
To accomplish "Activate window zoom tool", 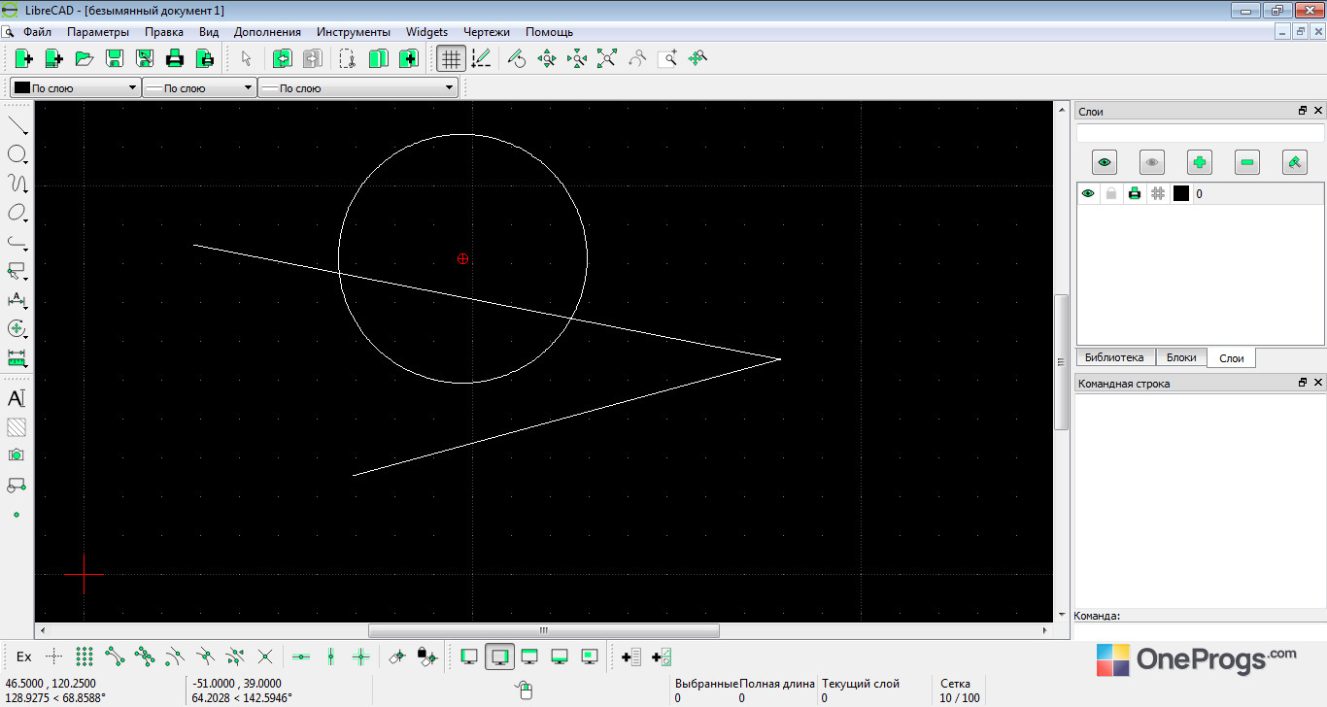I will coord(667,58).
